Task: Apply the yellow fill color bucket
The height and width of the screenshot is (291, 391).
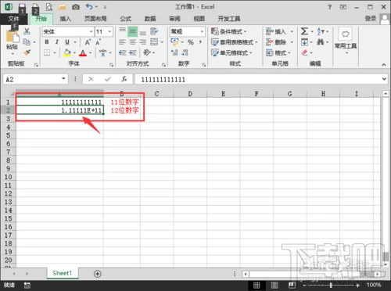Action: click(x=67, y=52)
